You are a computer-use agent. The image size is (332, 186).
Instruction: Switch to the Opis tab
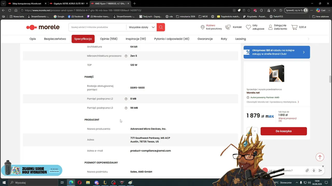click(x=33, y=39)
